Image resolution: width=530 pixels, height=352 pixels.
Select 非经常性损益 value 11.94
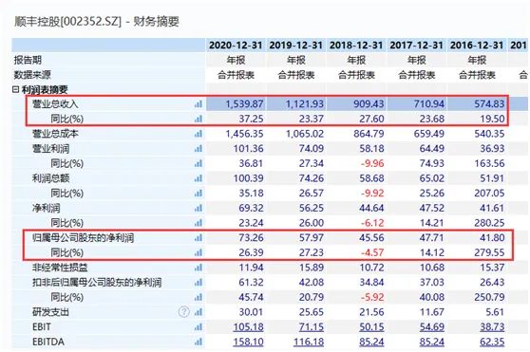(x=251, y=268)
